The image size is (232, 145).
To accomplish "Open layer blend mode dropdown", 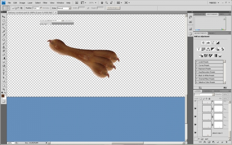I will pyautogui.click(x=204, y=94).
